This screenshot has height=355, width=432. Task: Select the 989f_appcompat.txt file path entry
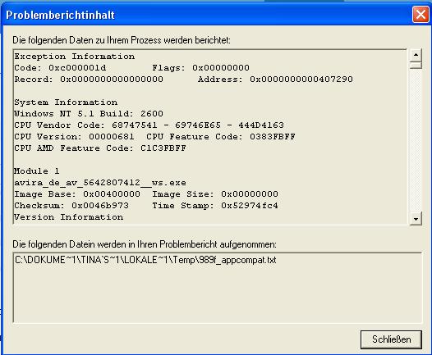pos(145,260)
